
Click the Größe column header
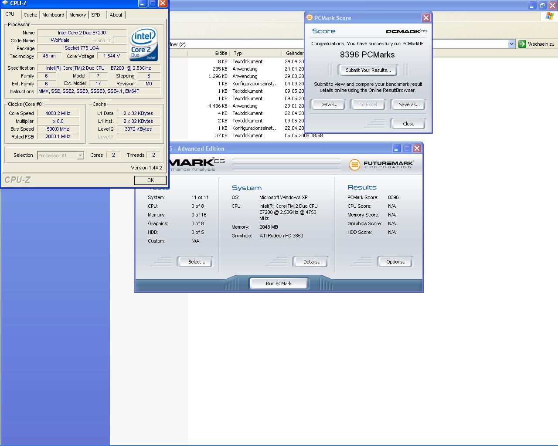point(209,53)
